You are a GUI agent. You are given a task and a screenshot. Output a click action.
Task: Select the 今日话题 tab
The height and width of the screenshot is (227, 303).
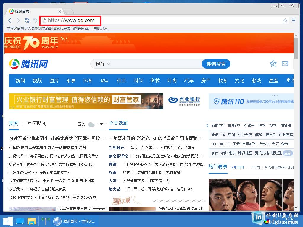coord(118,123)
